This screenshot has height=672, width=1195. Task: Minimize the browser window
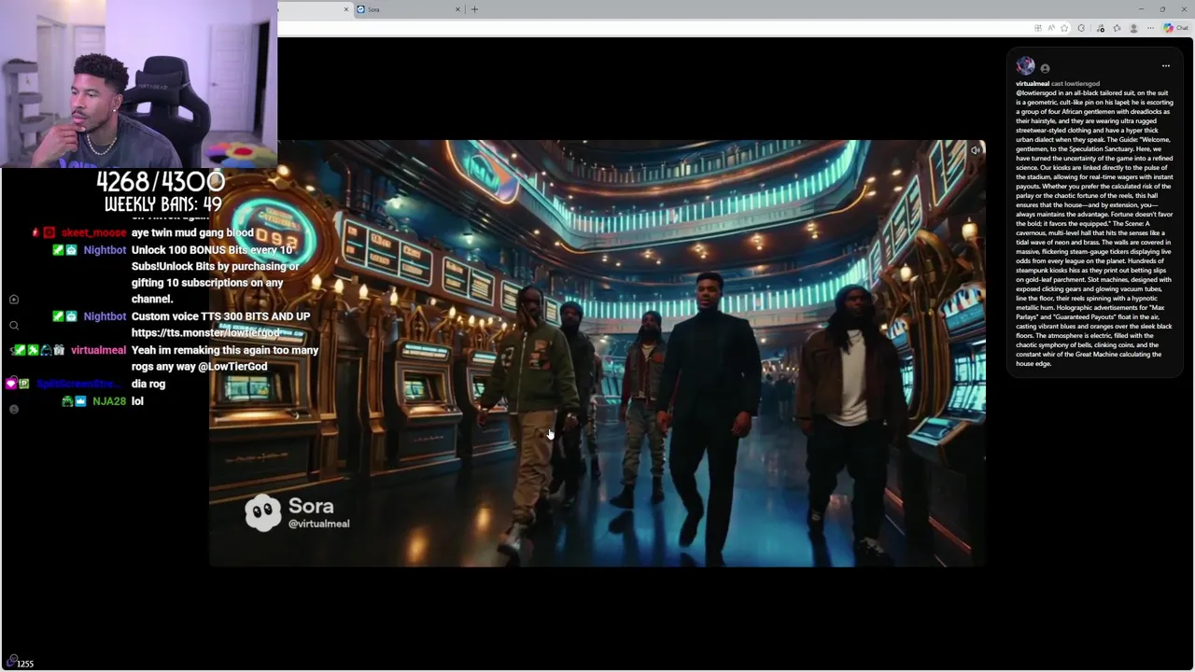coord(1141,9)
